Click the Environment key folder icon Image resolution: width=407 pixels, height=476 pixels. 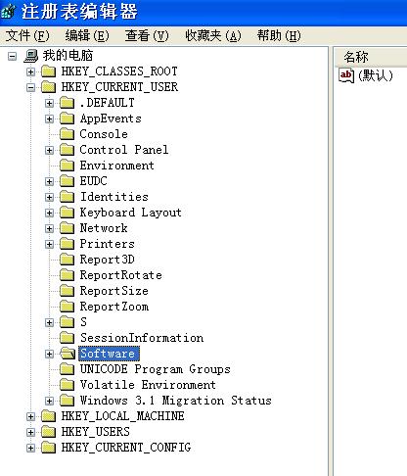pos(68,166)
